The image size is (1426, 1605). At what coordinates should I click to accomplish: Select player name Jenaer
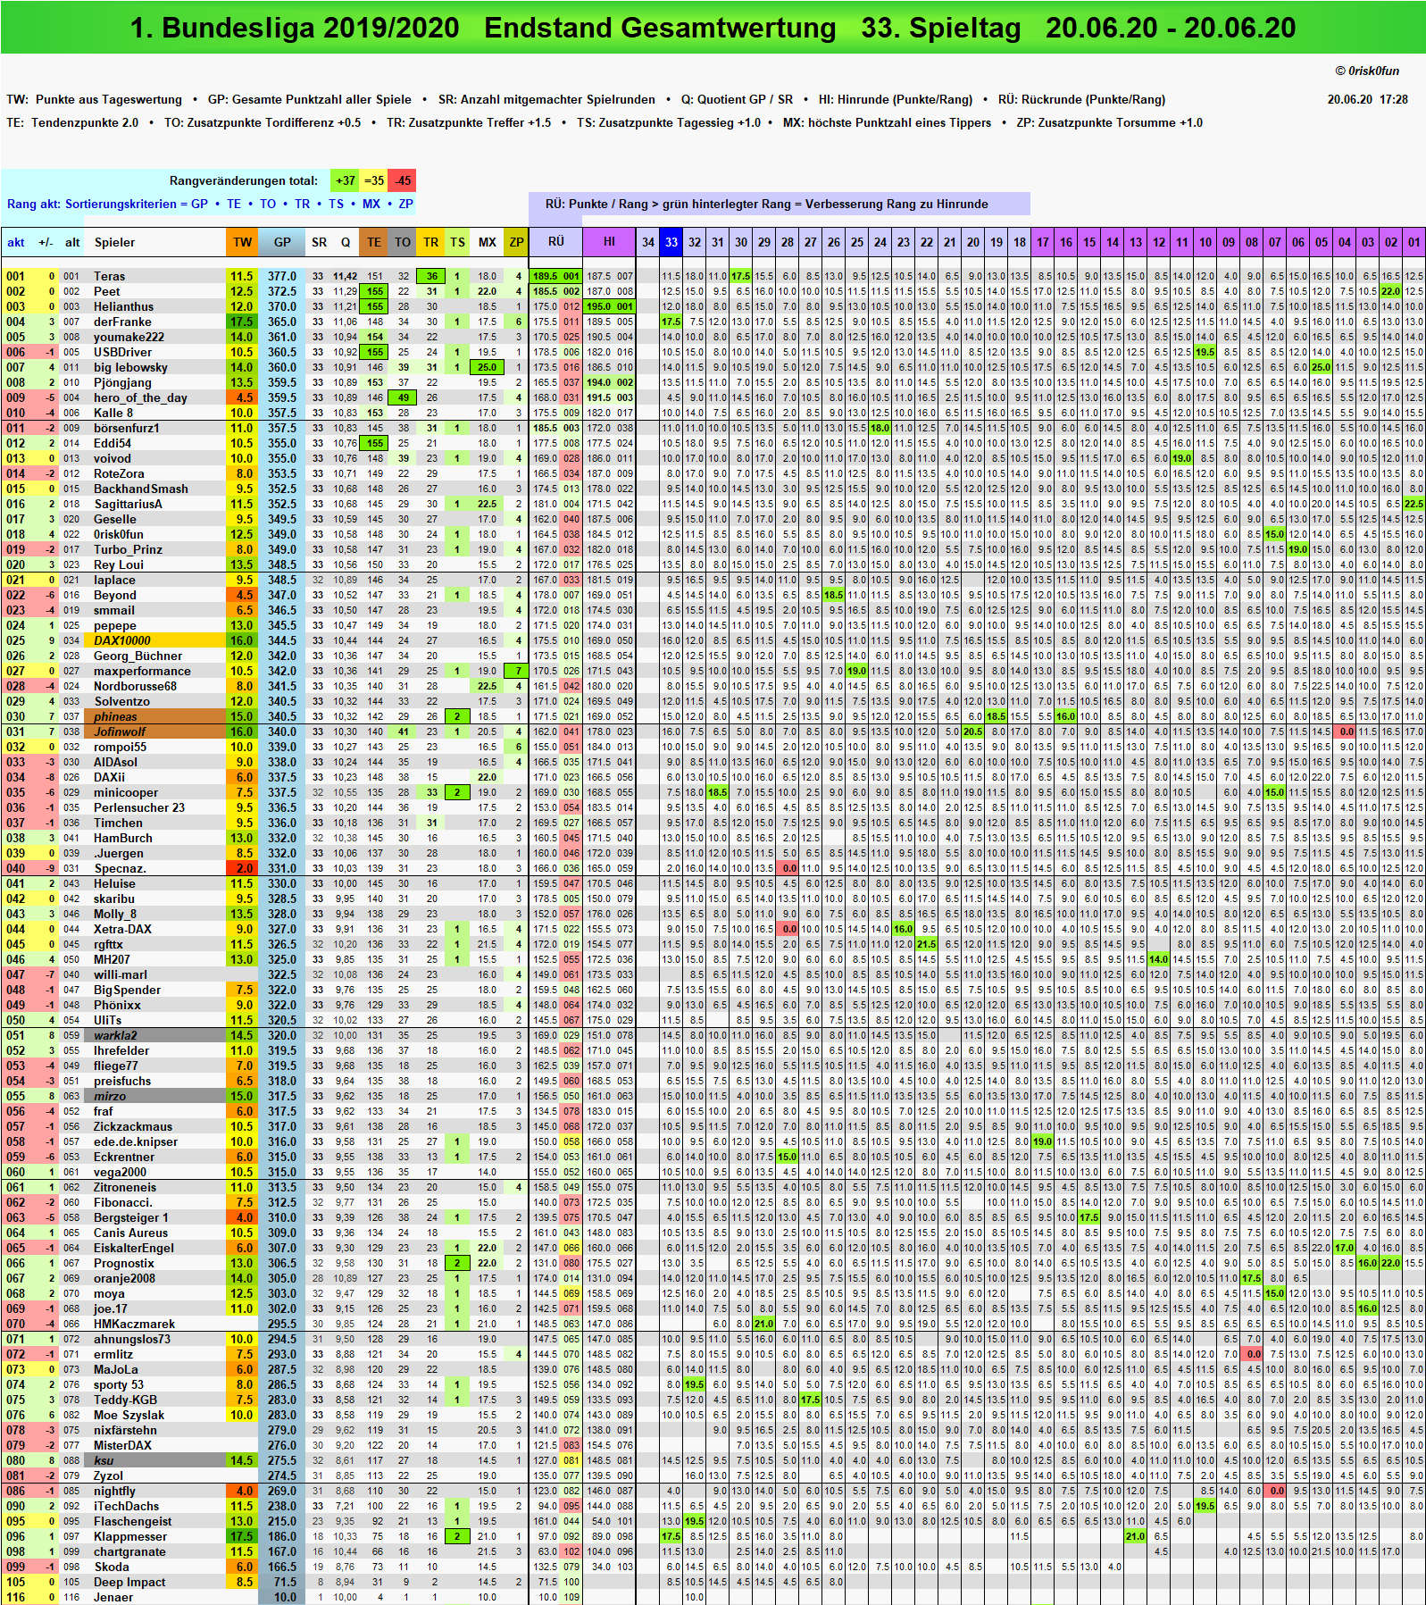(113, 1598)
